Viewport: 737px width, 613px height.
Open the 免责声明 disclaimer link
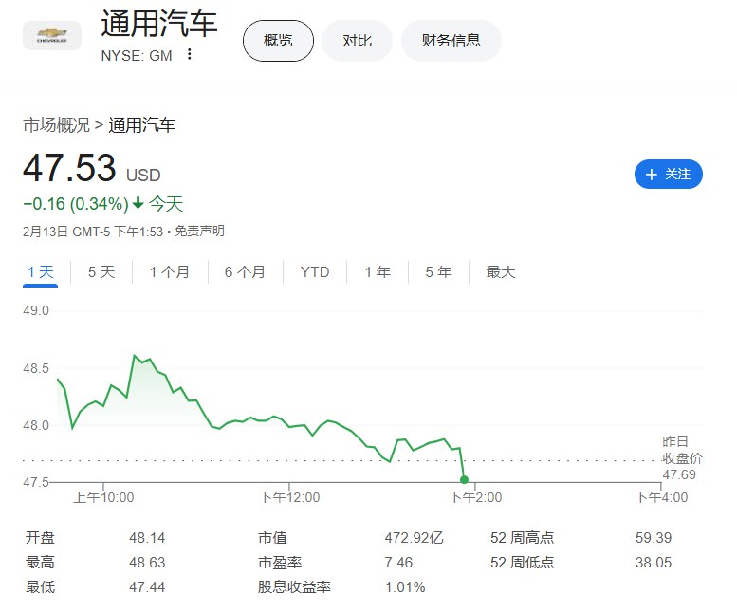[199, 232]
